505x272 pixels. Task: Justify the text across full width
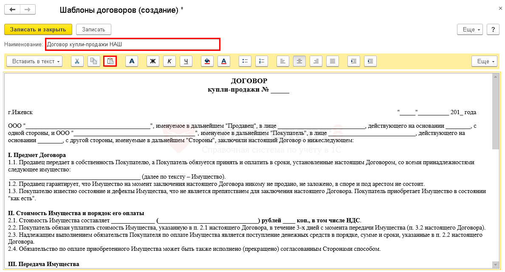[333, 61]
